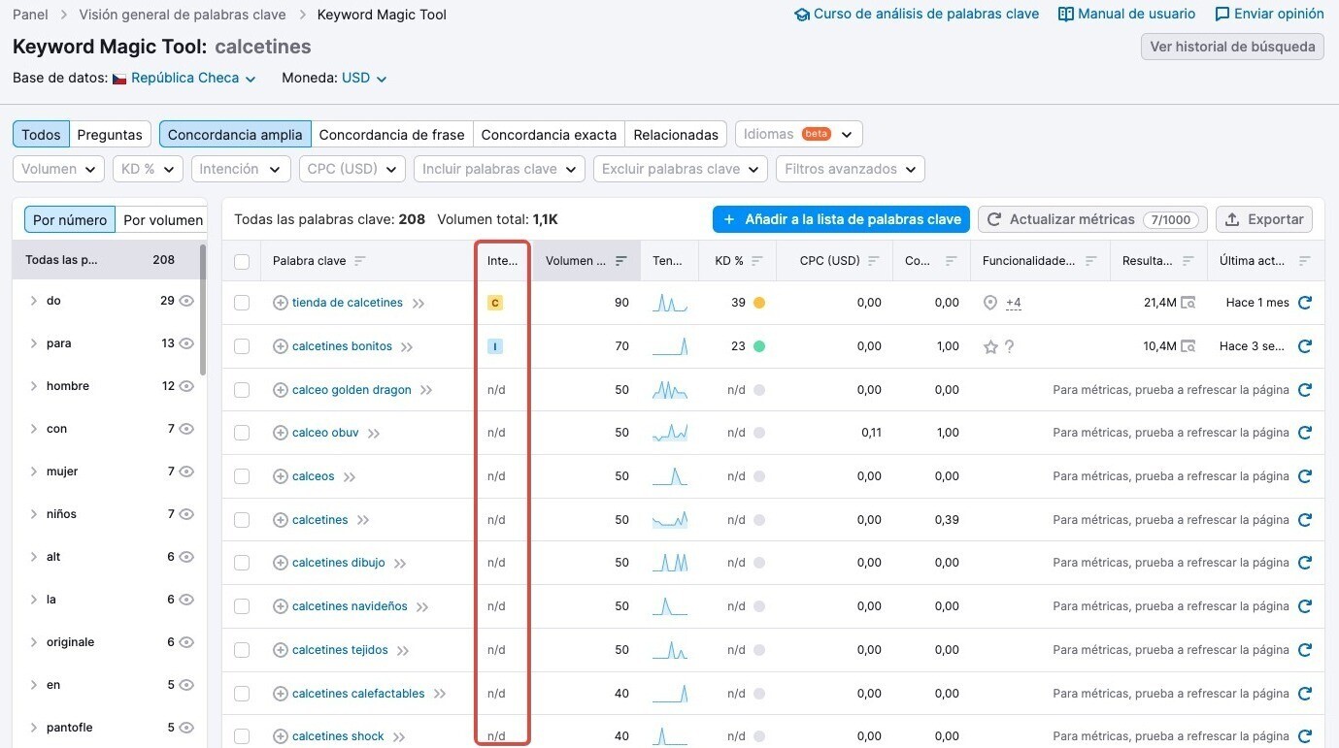The image size is (1339, 748).
Task: Open double-arrow icon next to calcetines tejidos
Action: [403, 651]
